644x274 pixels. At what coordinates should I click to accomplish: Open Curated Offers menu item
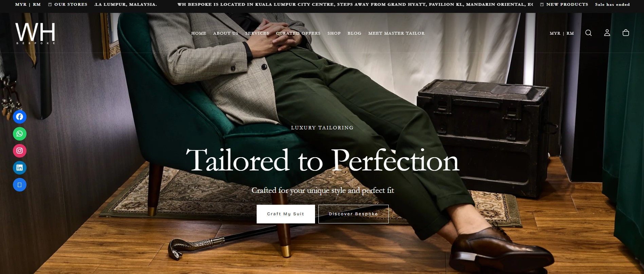[x=298, y=33]
